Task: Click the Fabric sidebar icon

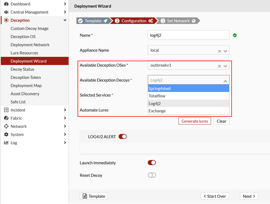Action: [x=6, y=118]
